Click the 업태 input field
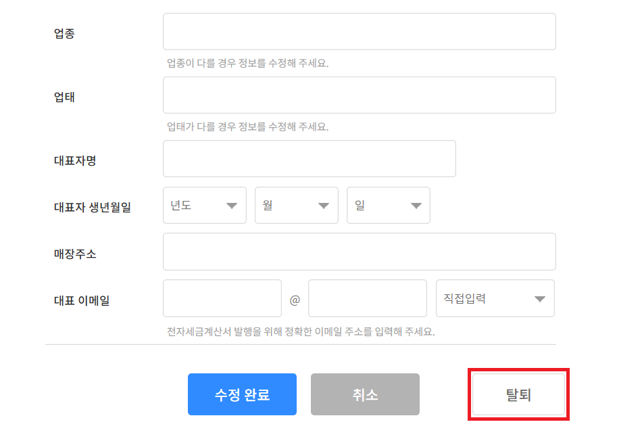The height and width of the screenshot is (441, 617). (x=360, y=95)
